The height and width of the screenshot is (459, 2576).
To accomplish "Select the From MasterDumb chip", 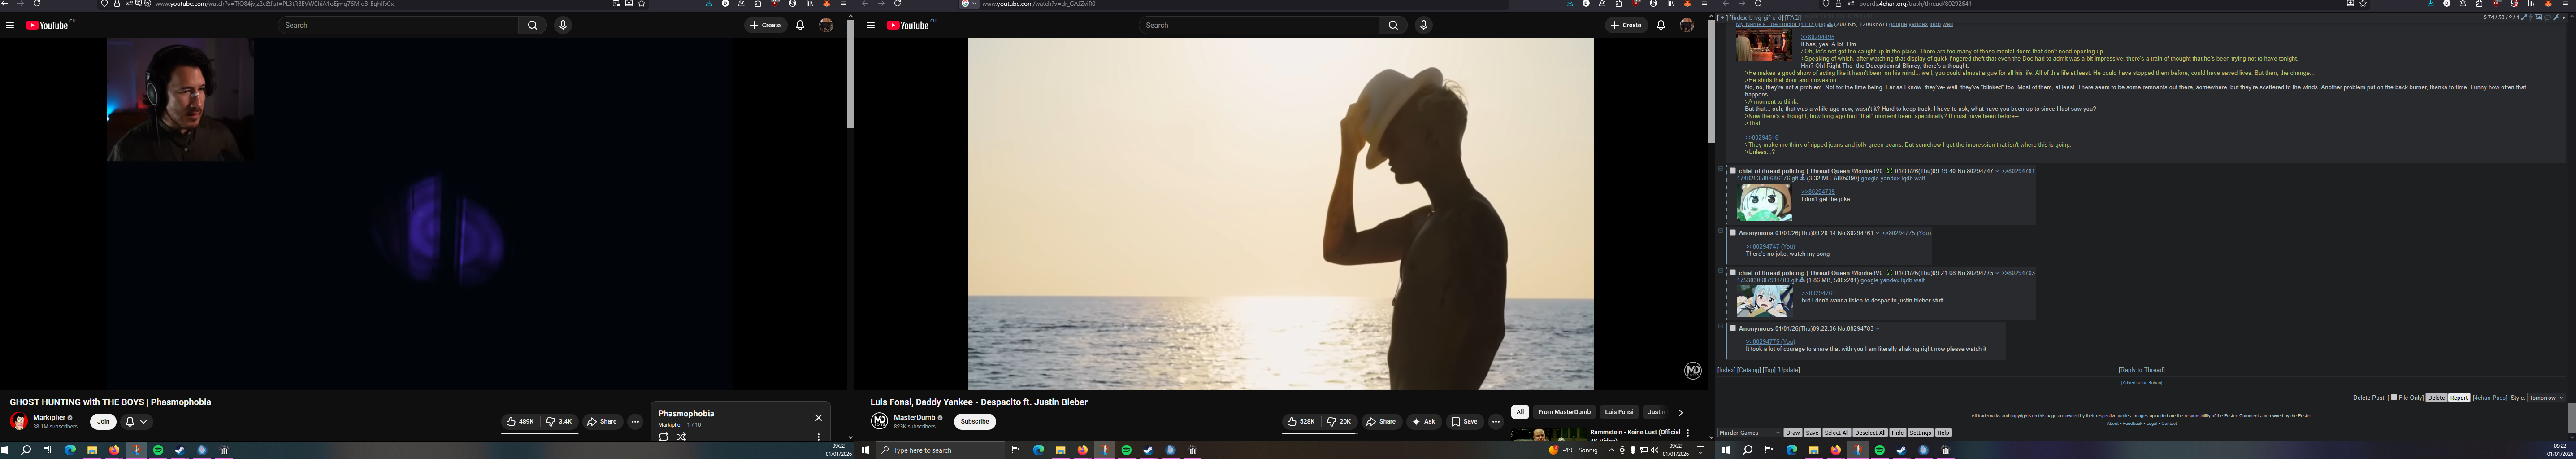I will (1564, 412).
